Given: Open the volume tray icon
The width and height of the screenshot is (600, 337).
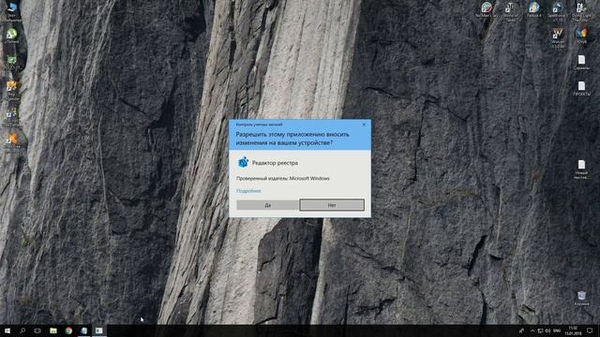Looking at the screenshot, I should click(547, 330).
